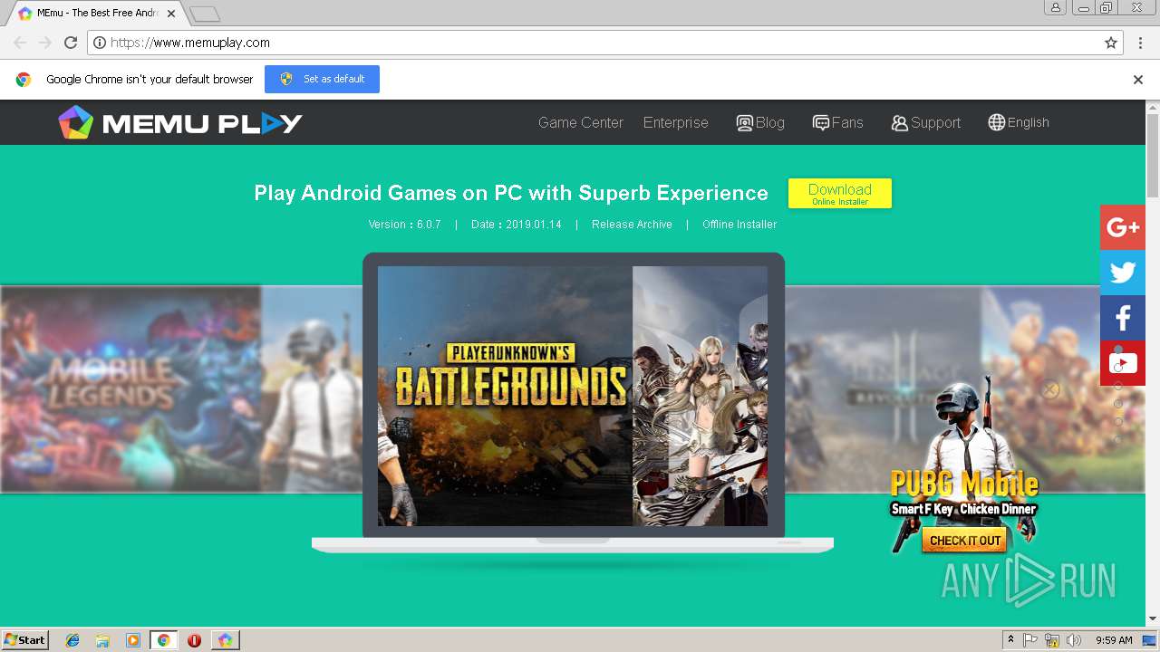Screen dimensions: 1160x652
Task: Open the Google+ share button
Action: [x=1123, y=227]
